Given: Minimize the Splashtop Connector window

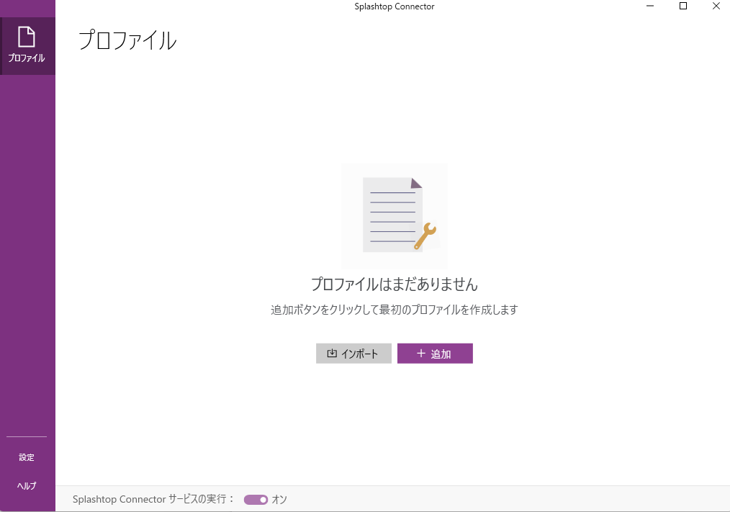Looking at the screenshot, I should coord(650,6).
